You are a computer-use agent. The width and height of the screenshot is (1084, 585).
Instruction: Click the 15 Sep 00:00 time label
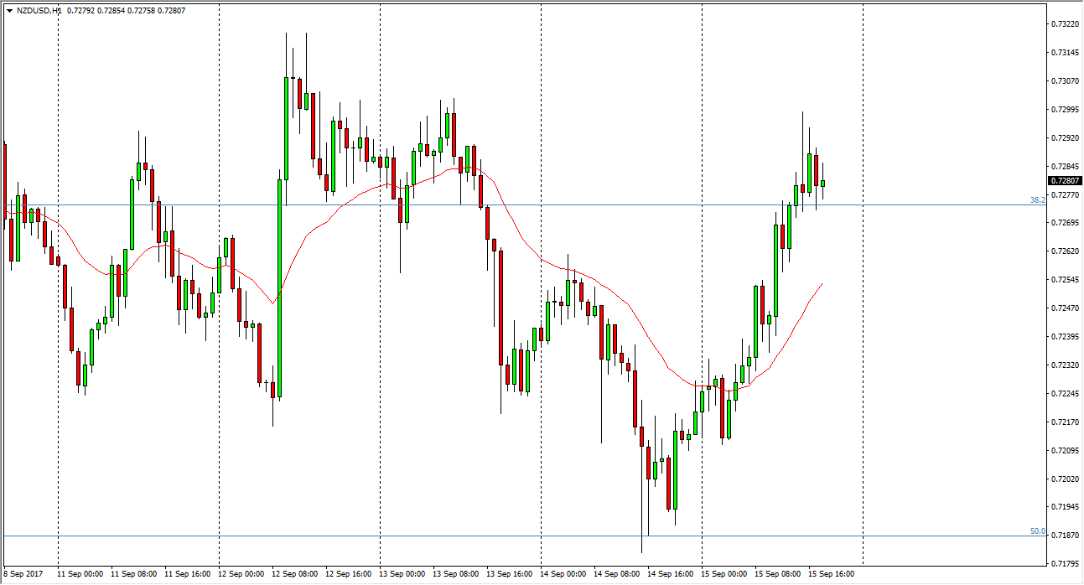click(x=725, y=574)
